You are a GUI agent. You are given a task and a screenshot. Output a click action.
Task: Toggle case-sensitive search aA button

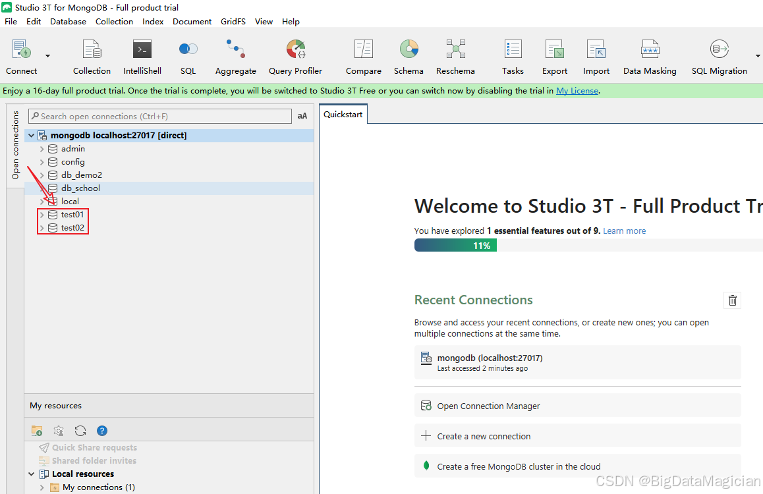pos(302,116)
